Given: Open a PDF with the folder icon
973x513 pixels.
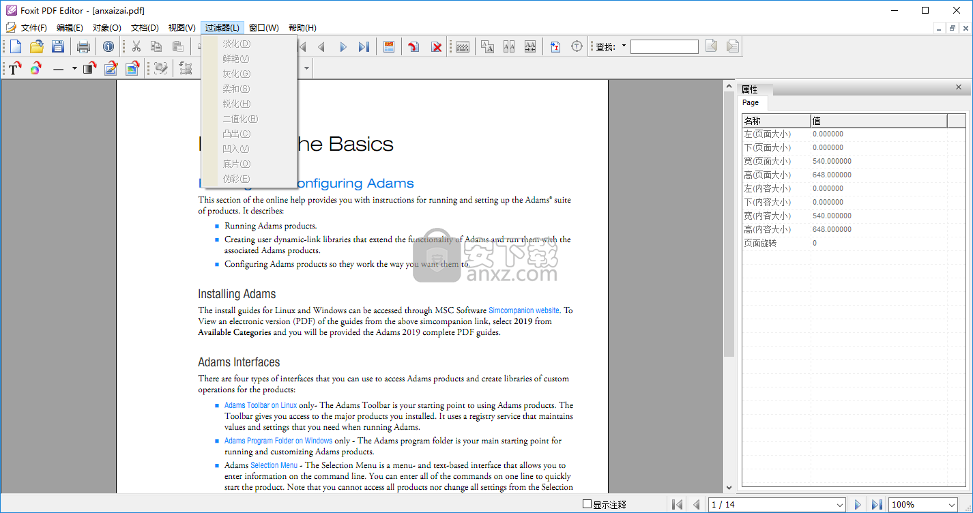Looking at the screenshot, I should tap(37, 46).
